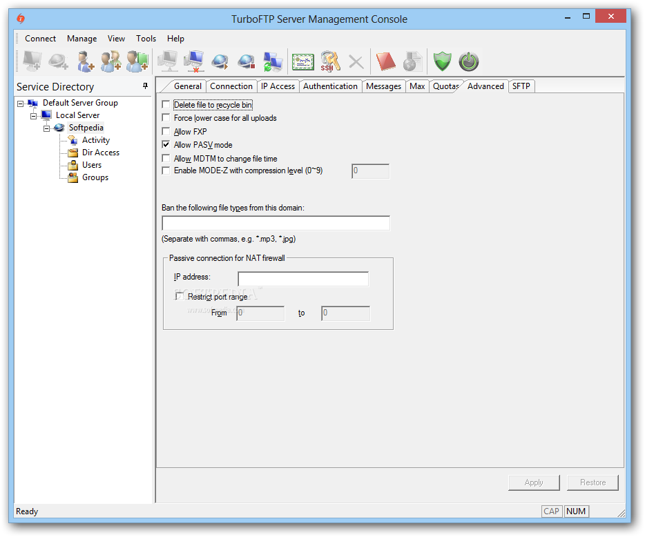Toggle the Restrict port range checkbox
The width and height of the screenshot is (645, 537).
[180, 296]
